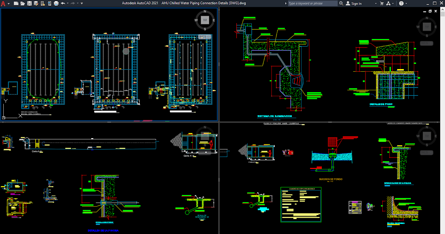Save the current drawing
The width and height of the screenshot is (445, 234).
[30, 3]
